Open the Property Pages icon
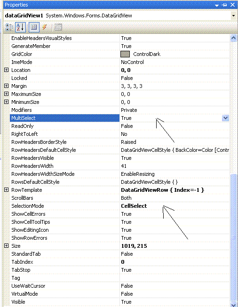 click(x=58, y=27)
